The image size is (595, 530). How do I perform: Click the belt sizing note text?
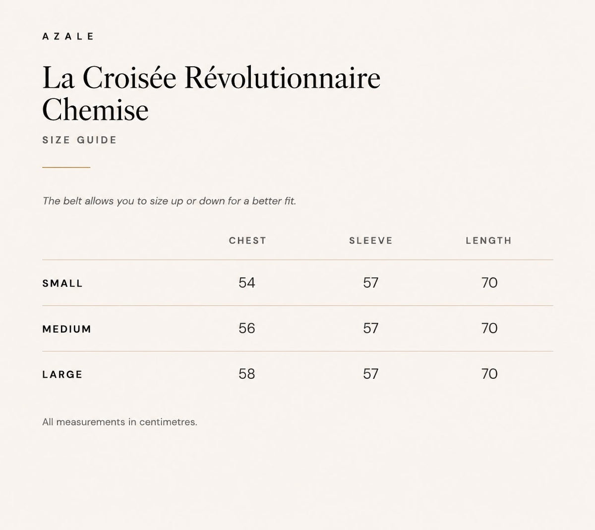169,201
